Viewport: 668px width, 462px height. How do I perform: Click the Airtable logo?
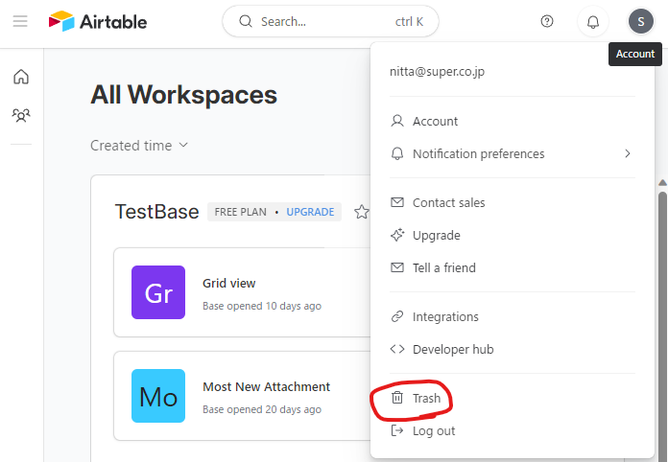tap(98, 21)
